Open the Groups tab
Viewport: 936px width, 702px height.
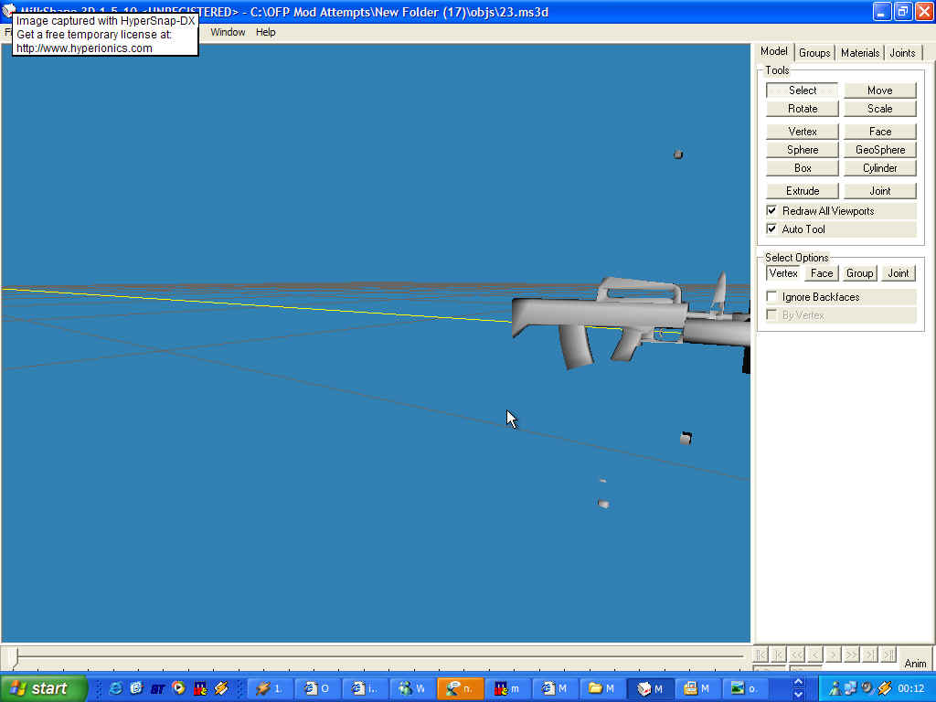point(814,53)
